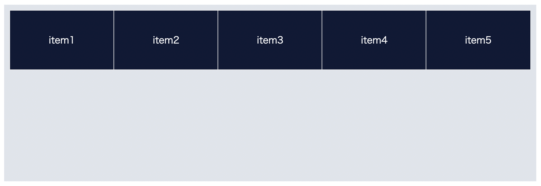Viewport: 541px width, 186px height.
Task: Click the divider between item3 and item4
Action: point(322,40)
